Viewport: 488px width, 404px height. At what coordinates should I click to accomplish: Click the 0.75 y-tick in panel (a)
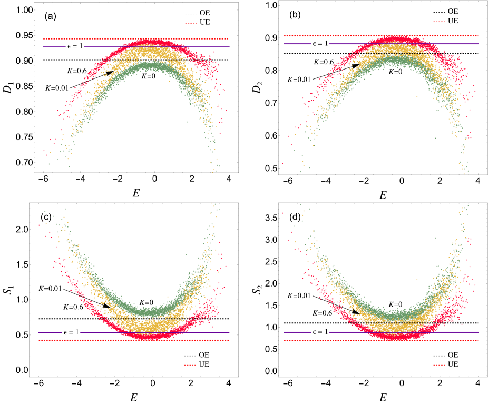[24, 137]
